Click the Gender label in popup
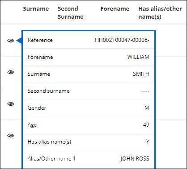Viewport: 187px width, 169px height. click(x=37, y=107)
